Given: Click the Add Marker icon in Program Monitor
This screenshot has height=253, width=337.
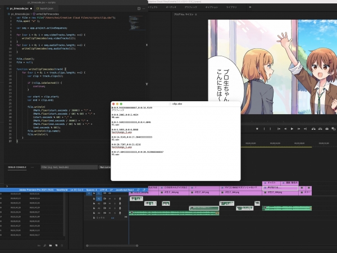Looking at the screenshot, I should (x=257, y=129).
